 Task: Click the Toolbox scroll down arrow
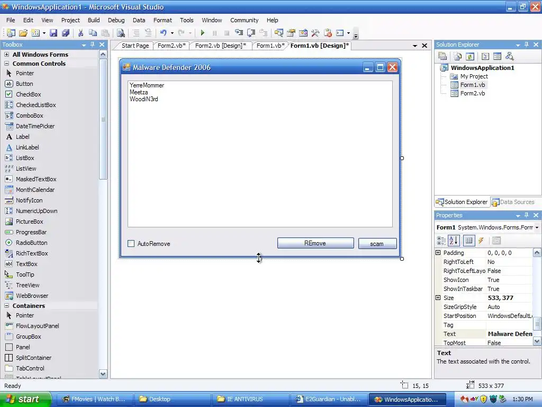point(103,374)
